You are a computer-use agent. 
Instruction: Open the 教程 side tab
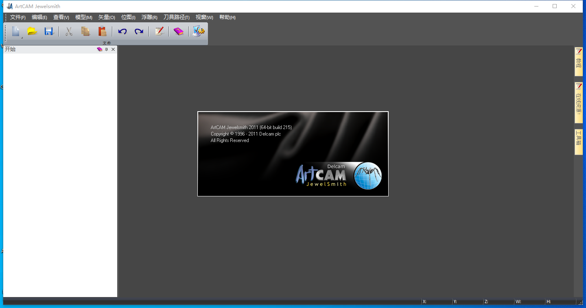[x=579, y=62]
